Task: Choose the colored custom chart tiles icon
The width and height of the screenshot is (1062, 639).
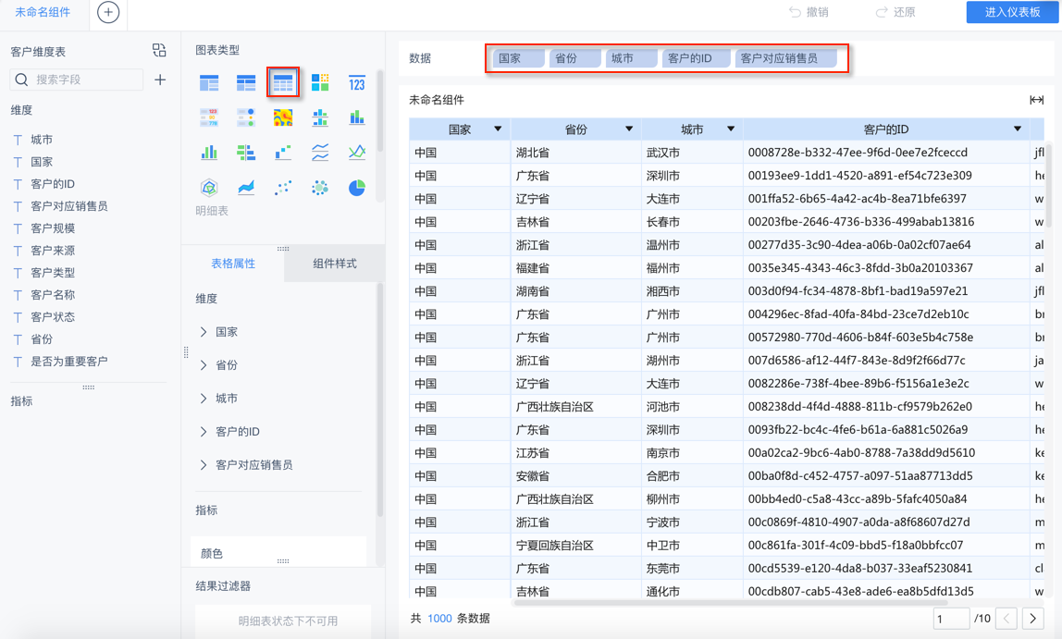Action: pyautogui.click(x=320, y=82)
